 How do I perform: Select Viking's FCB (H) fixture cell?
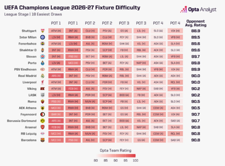click(x=73, y=89)
